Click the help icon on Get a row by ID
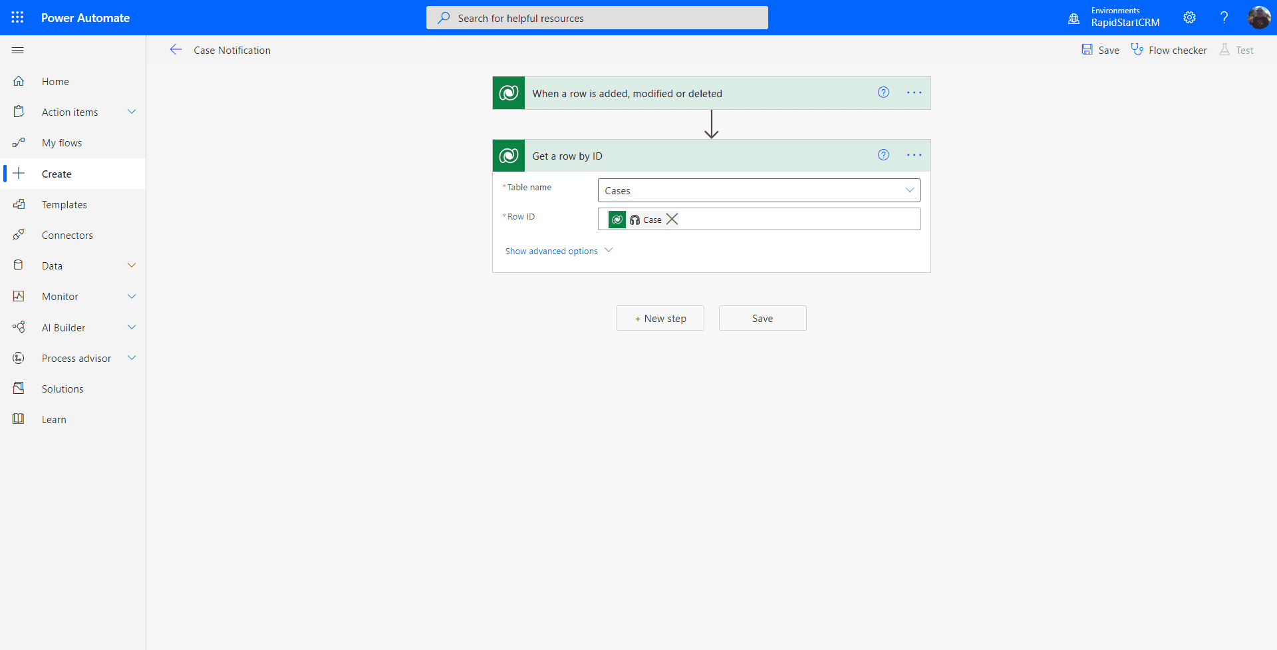The image size is (1277, 650). pyautogui.click(x=883, y=154)
